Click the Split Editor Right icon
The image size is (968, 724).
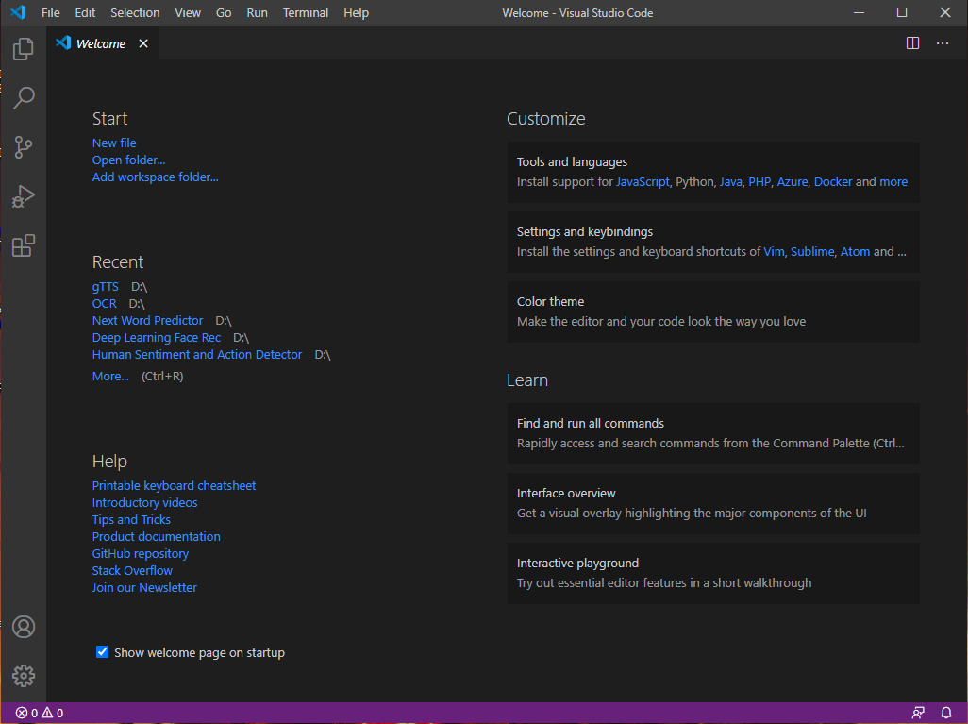pos(912,43)
